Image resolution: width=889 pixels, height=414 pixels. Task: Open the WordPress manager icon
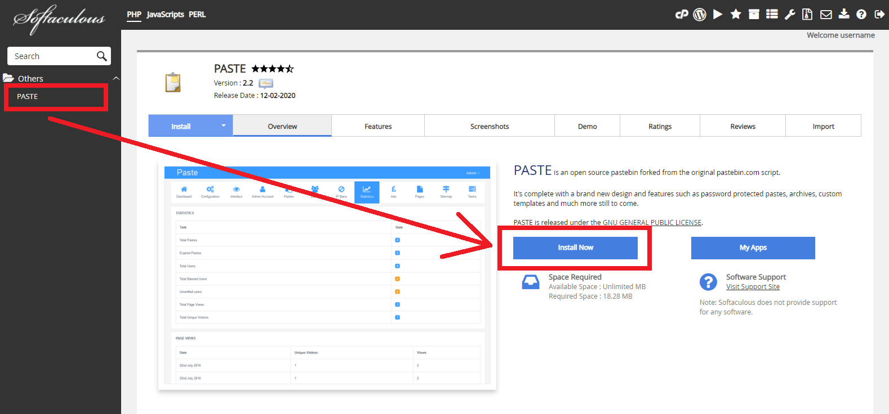700,15
